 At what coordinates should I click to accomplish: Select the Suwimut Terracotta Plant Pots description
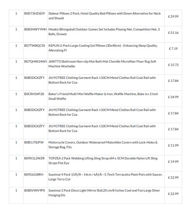click(x=106, y=177)
